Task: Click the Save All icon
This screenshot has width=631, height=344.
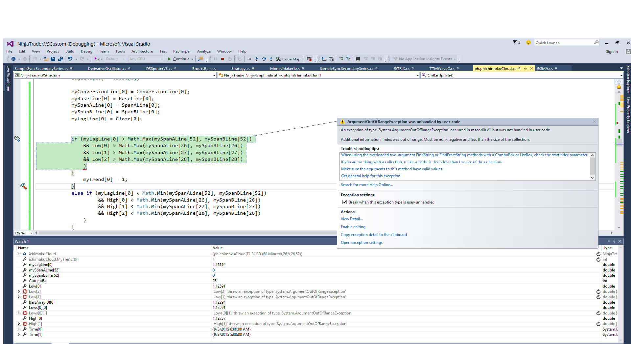Action: [x=60, y=59]
